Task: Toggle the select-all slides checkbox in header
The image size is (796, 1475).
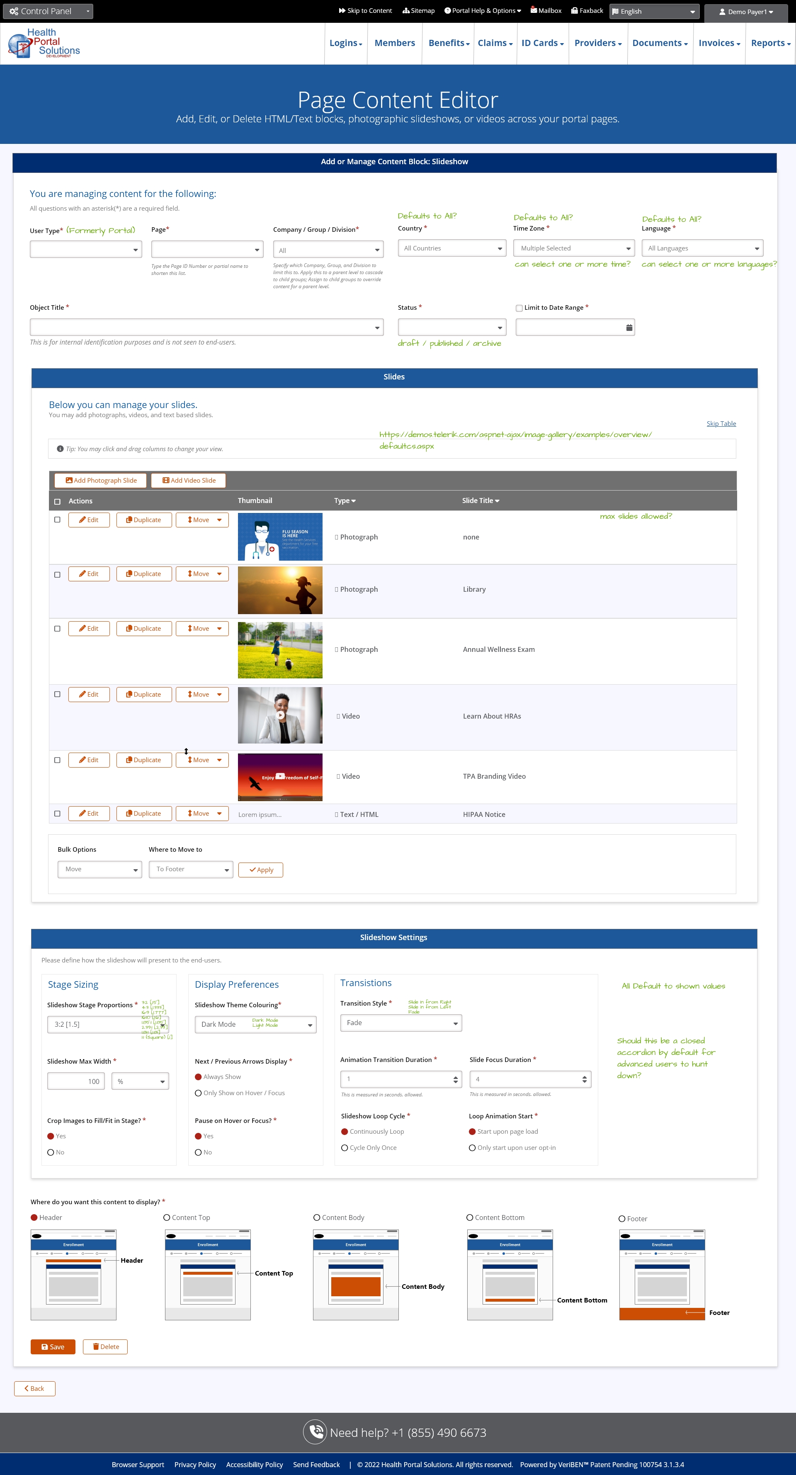Action: click(57, 502)
